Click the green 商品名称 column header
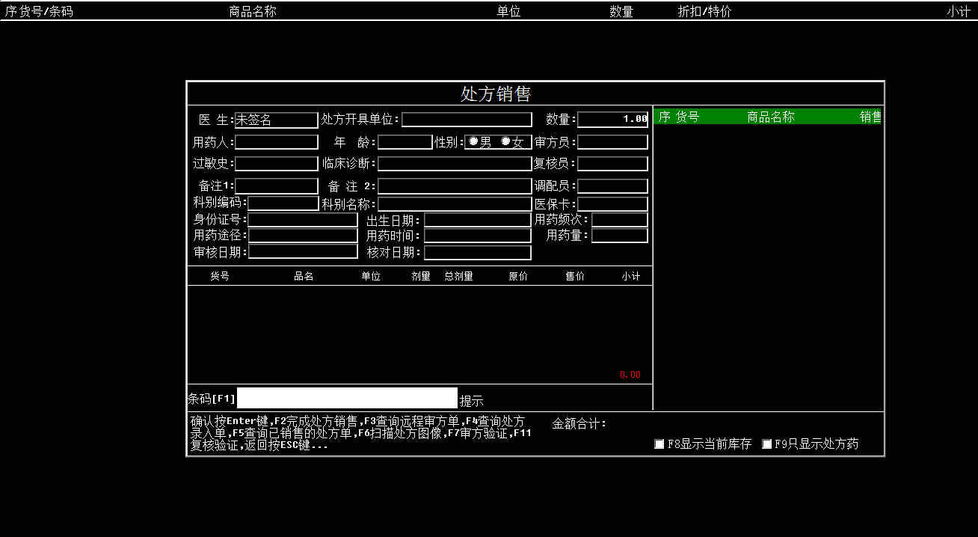 [x=770, y=117]
